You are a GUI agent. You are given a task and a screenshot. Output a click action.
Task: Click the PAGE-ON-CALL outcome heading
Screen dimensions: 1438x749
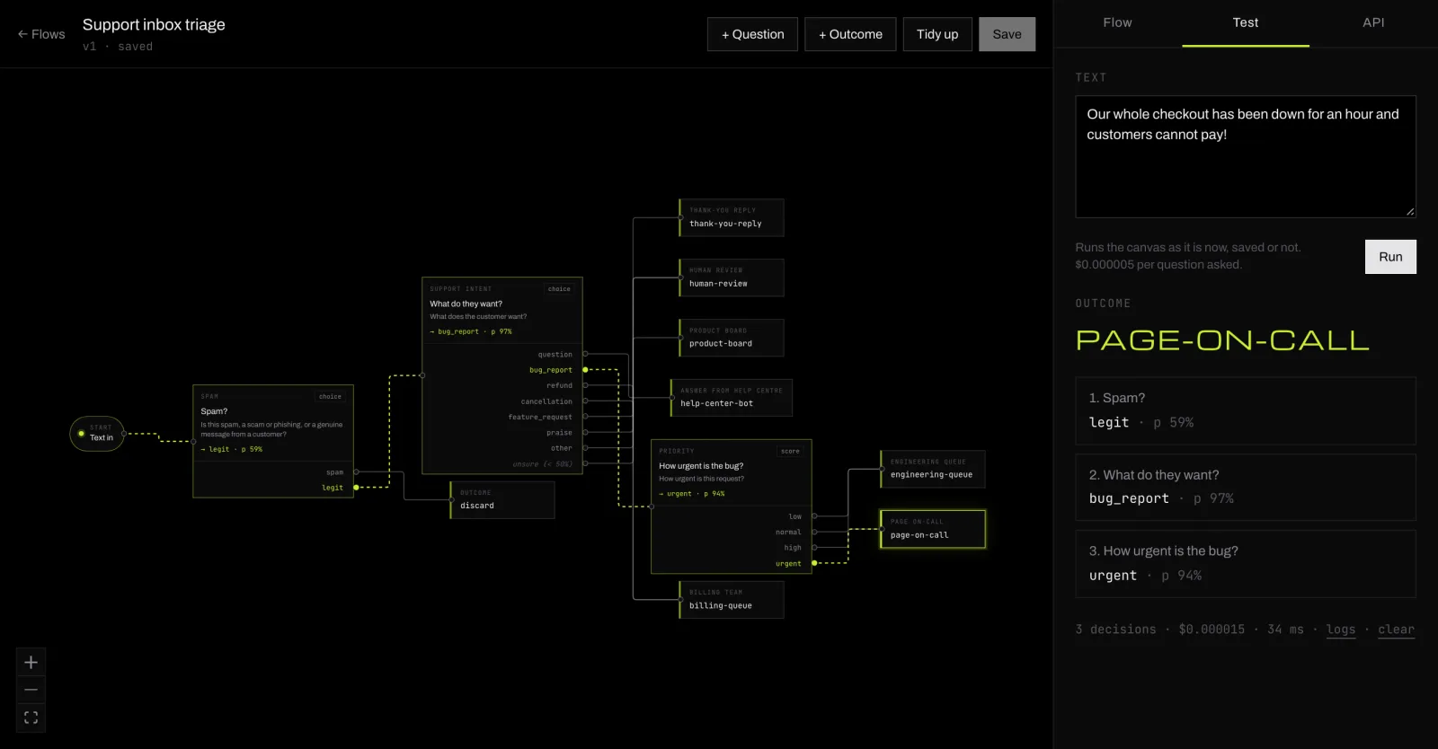pos(1222,340)
